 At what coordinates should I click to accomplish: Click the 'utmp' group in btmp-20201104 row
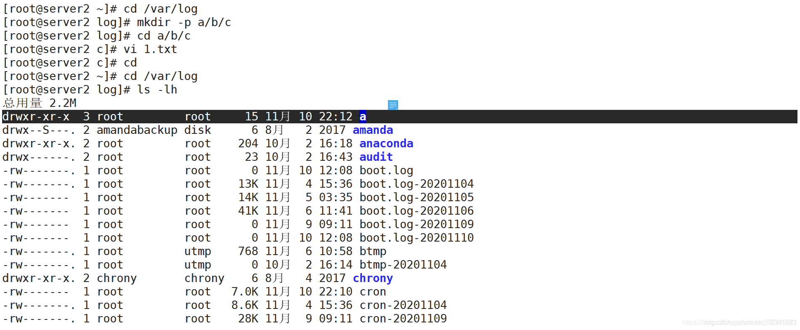[x=198, y=265]
